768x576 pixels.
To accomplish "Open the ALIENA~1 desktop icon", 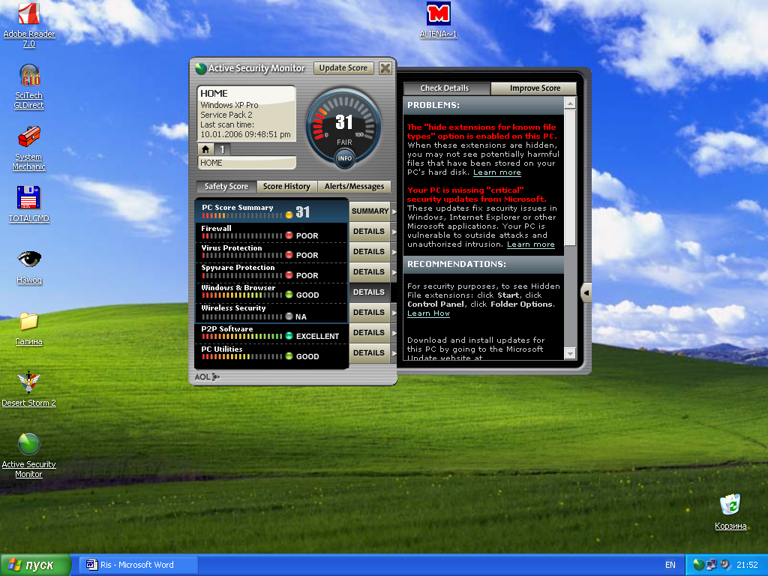I will coord(438,20).
